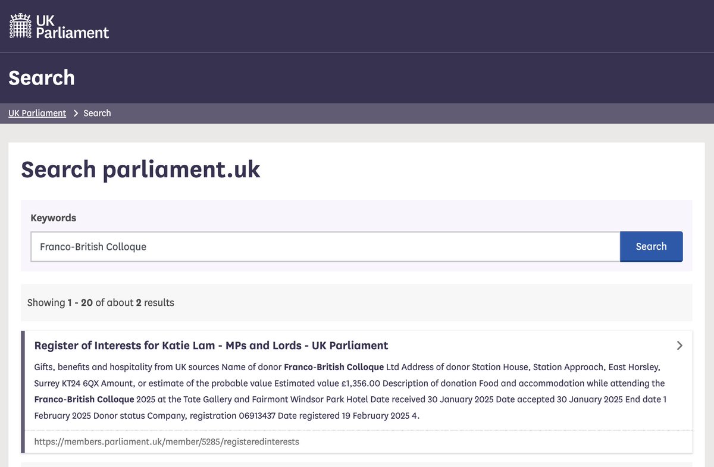Click the 'Search parliament.uk' heading

(141, 170)
